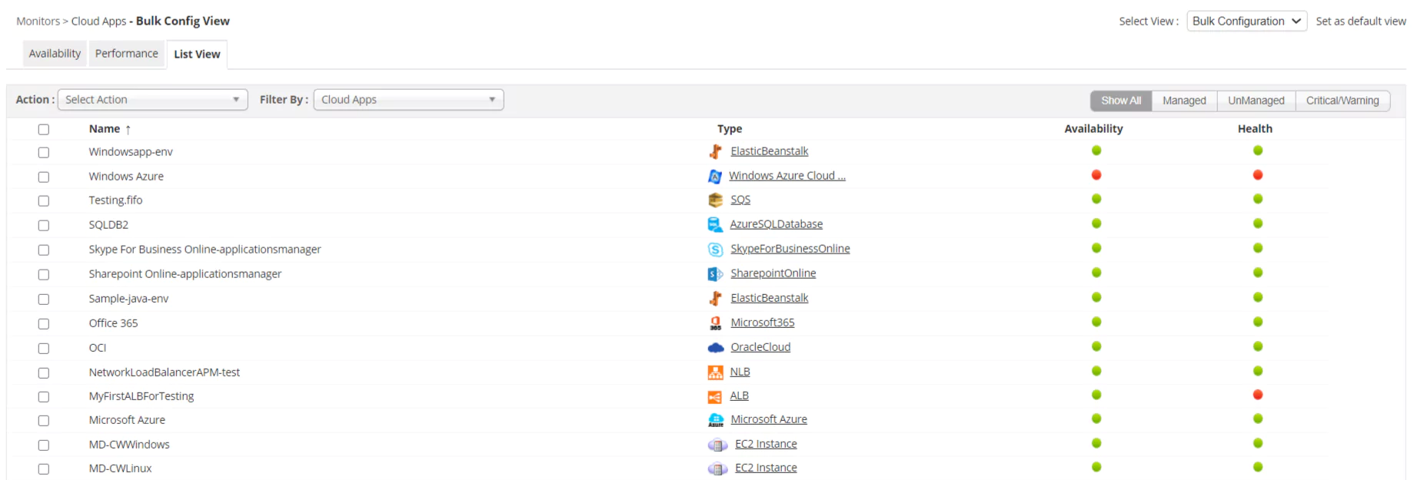
Task: Click the Microsoft365 type icon
Action: (715, 323)
